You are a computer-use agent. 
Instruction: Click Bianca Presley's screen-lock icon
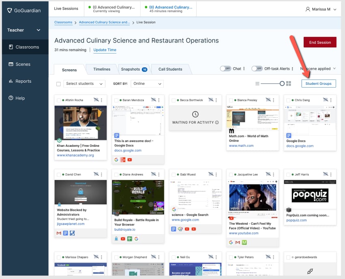point(268,100)
